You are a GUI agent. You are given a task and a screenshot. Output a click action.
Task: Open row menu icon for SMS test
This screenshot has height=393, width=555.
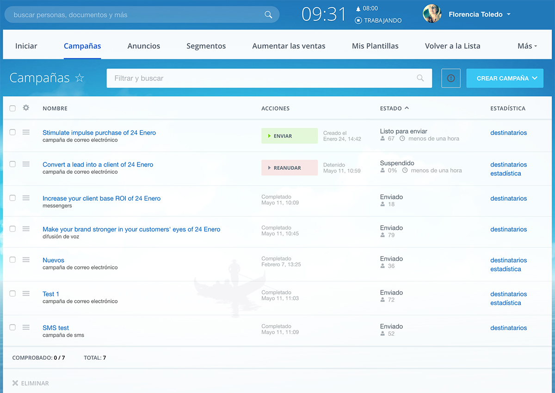click(26, 327)
